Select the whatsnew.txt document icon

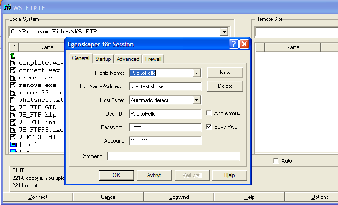point(13,100)
